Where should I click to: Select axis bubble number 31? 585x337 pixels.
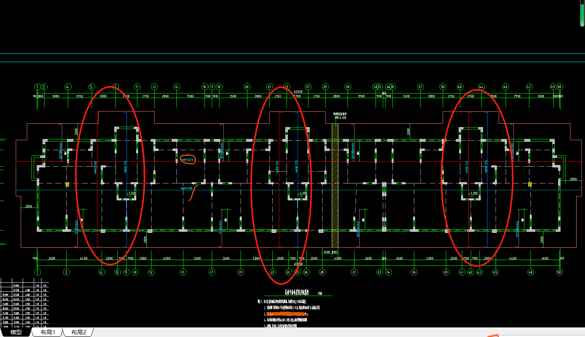point(354,272)
